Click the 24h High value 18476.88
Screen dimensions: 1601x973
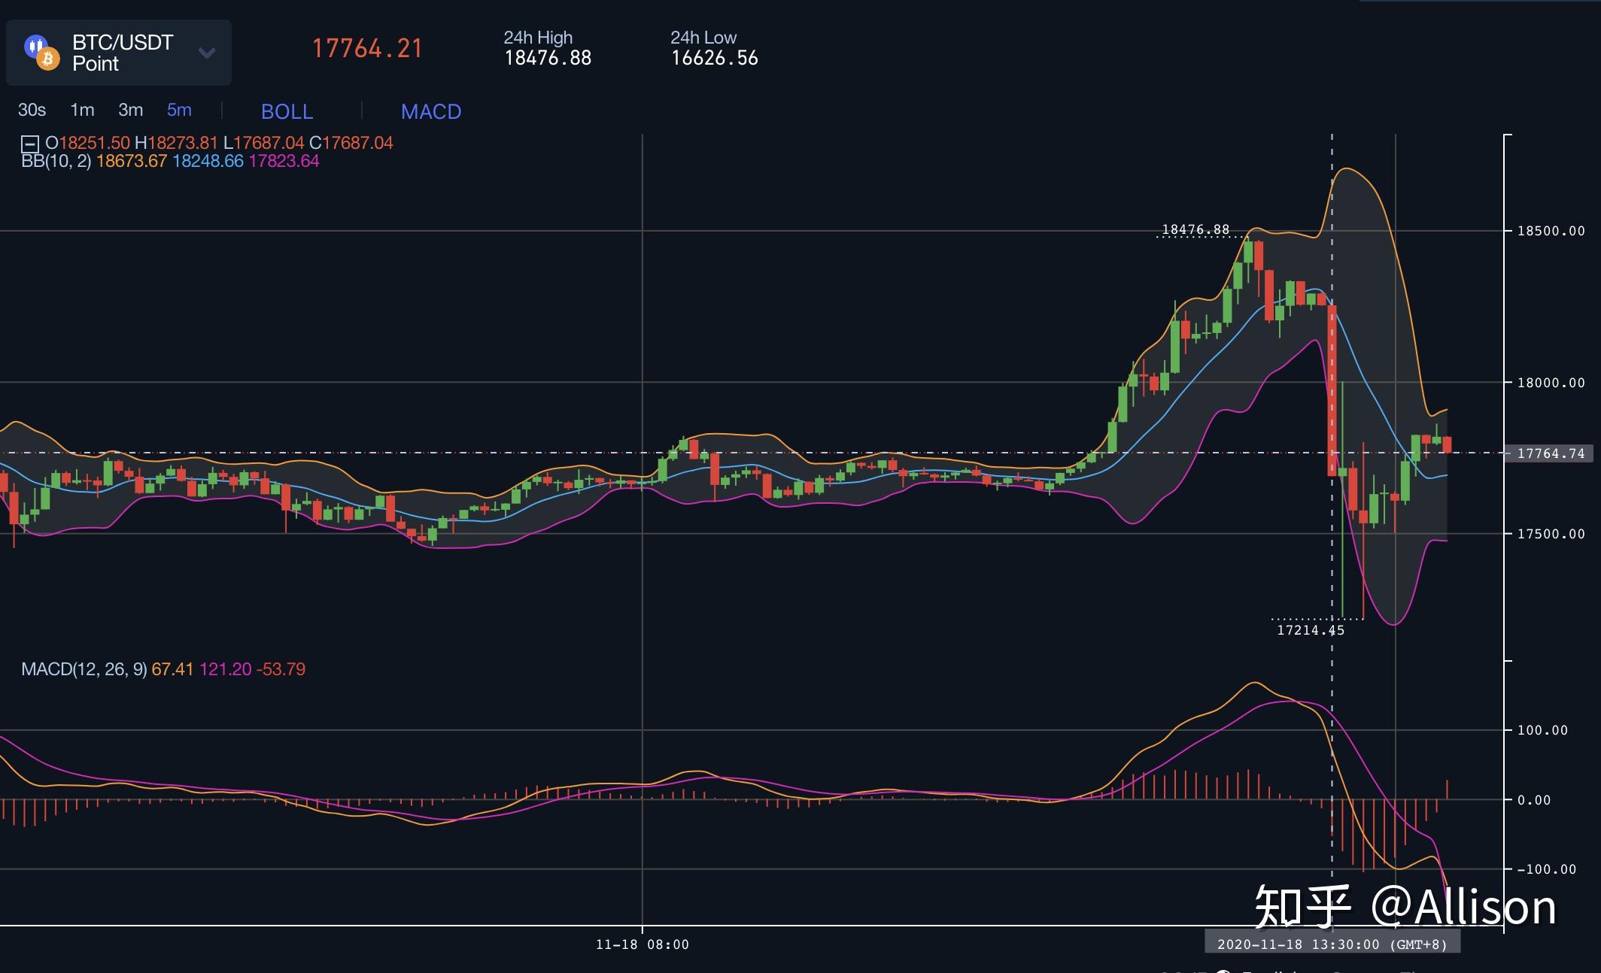(548, 58)
